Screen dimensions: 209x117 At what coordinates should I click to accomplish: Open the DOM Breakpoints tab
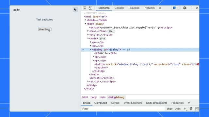157,103
